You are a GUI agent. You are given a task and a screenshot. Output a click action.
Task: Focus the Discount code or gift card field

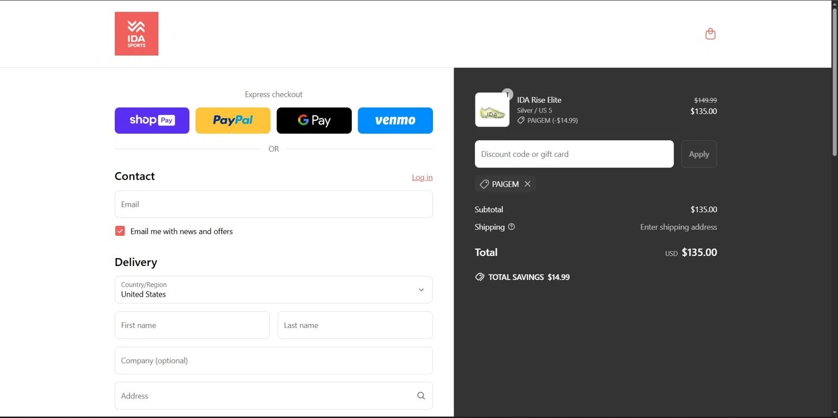[x=574, y=154]
